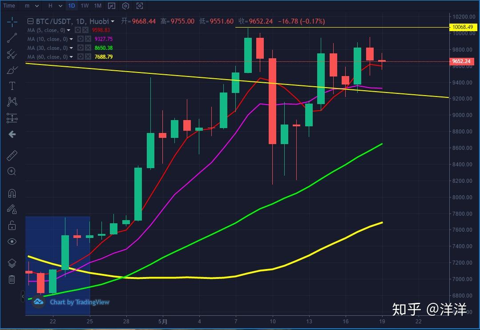480x330 pixels.
Task: Select the long/short position prediction tool
Action: [x=12, y=118]
